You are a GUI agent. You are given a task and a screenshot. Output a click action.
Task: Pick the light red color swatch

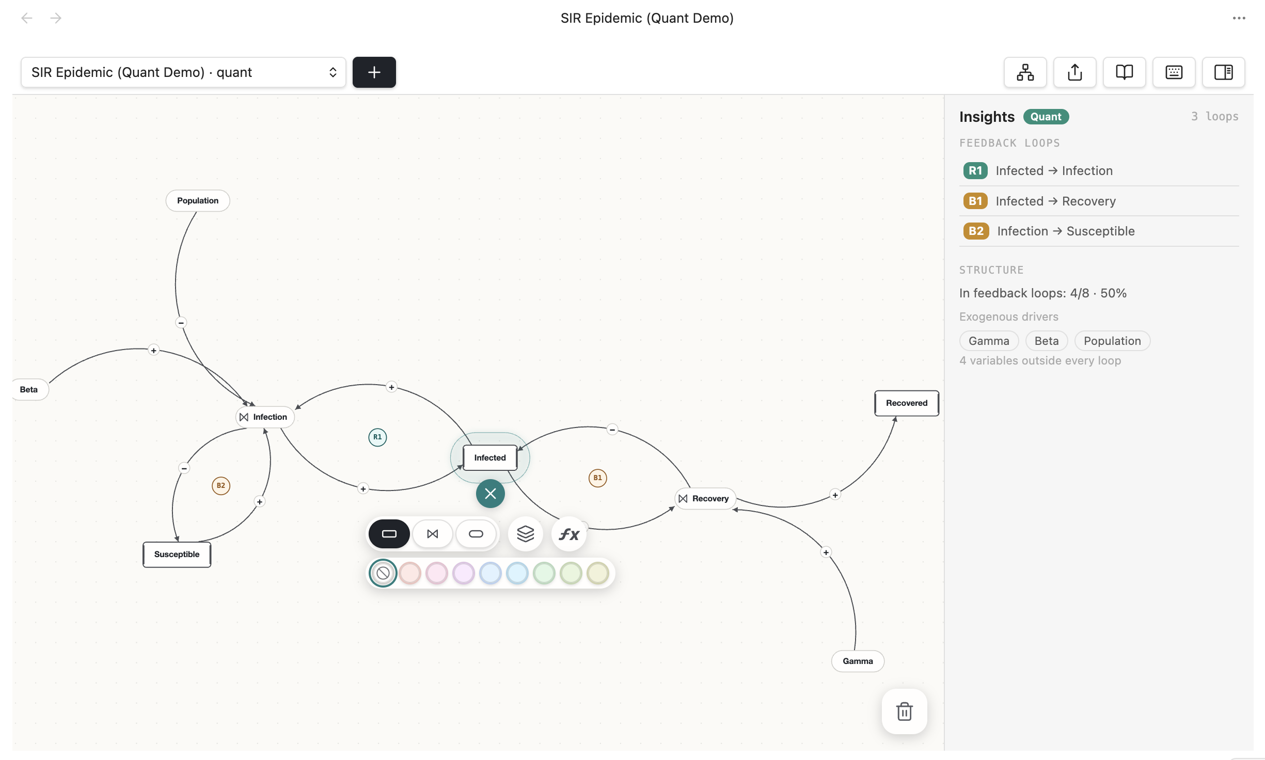point(410,573)
